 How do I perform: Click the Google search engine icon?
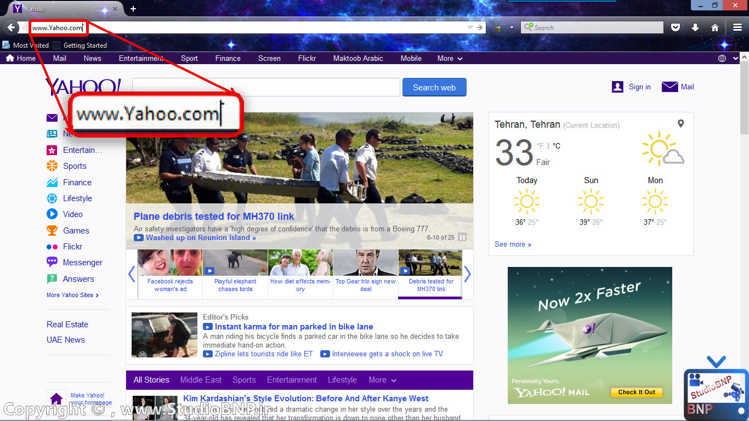(x=497, y=27)
